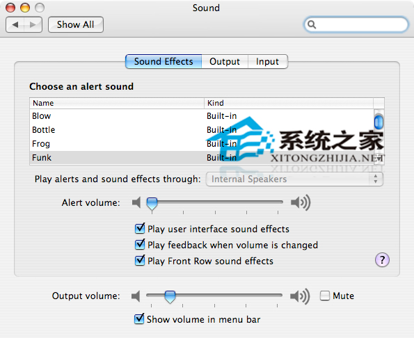Click the alert volume low speaker icon
Viewport: 414px width, 338px height.
click(136, 202)
